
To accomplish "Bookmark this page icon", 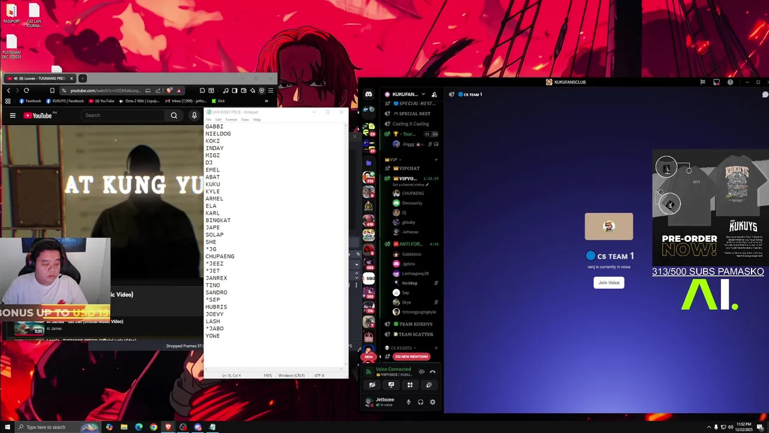I will click(x=52, y=90).
